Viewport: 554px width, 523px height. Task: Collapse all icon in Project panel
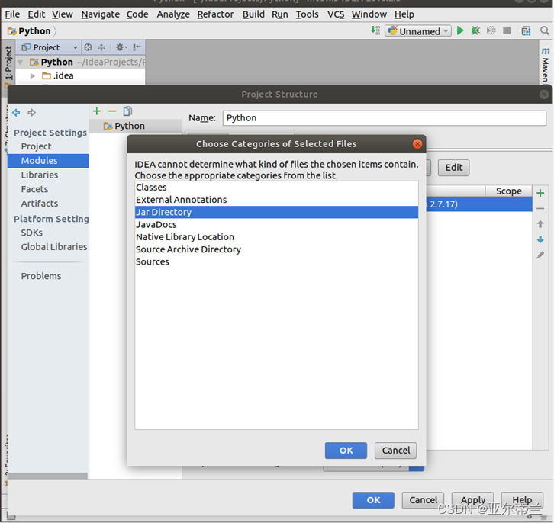pos(101,47)
